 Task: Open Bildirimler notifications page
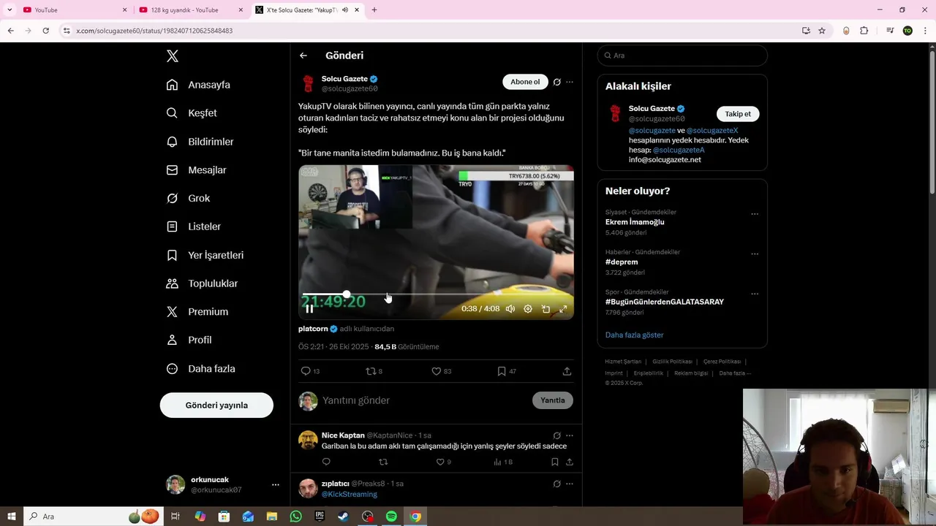[x=200, y=142]
